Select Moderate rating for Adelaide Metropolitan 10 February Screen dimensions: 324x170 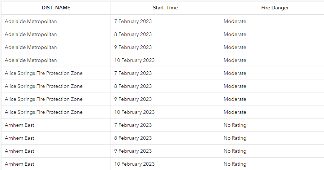point(235,60)
